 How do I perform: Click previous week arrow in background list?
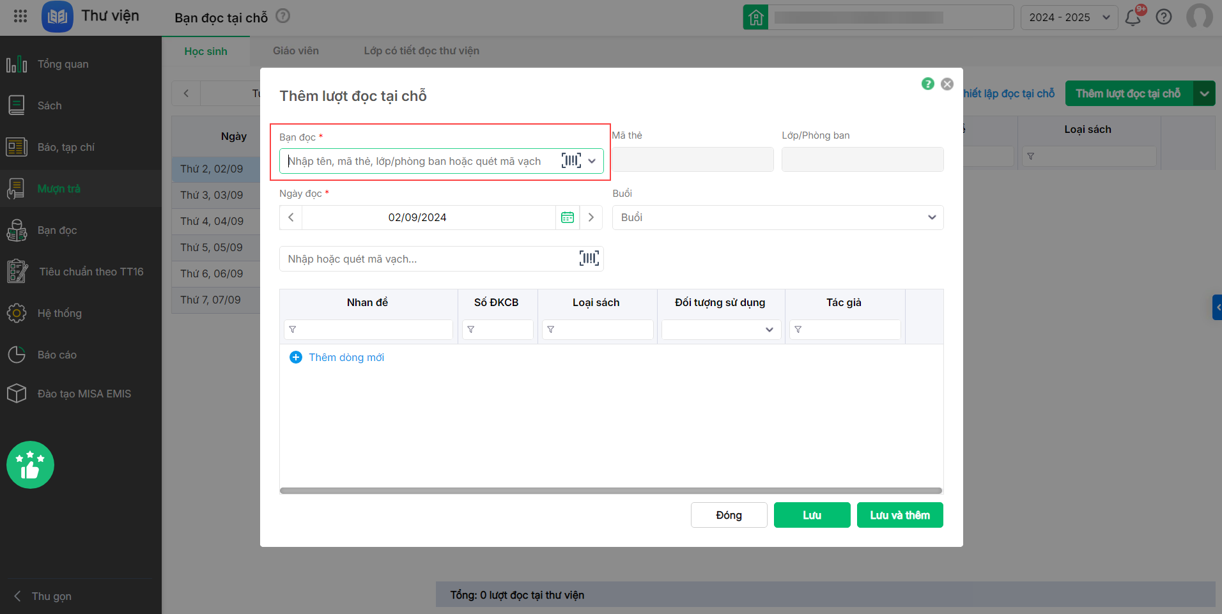186,93
